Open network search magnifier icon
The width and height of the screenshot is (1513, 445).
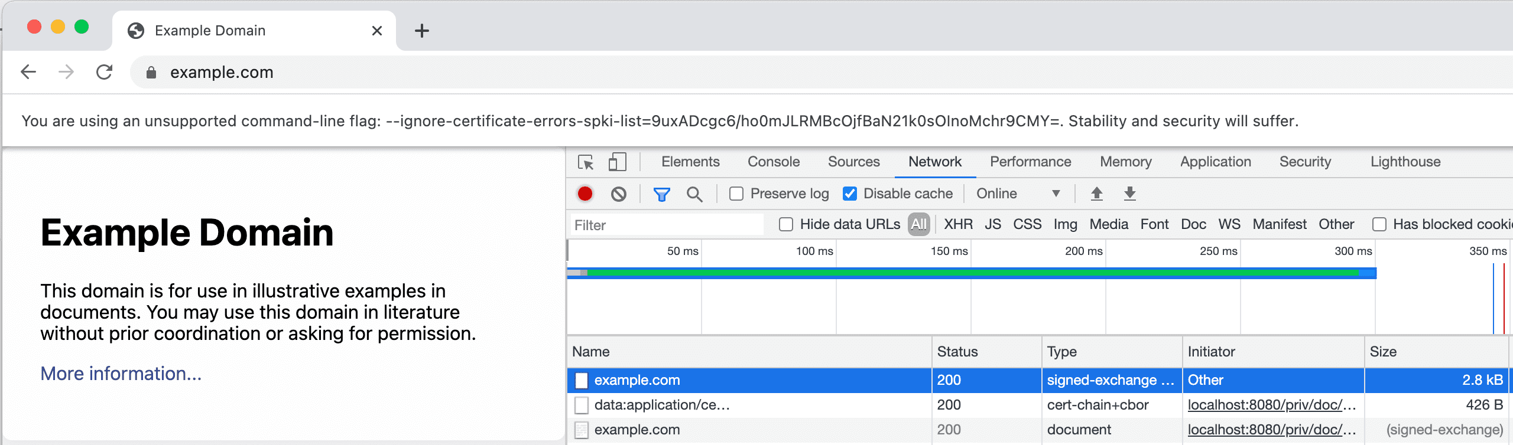tap(694, 194)
